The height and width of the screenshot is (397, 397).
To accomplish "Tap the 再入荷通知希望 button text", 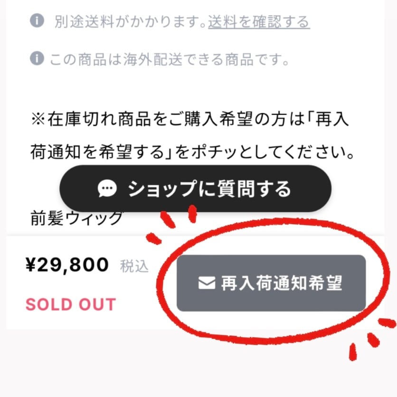I will coord(281,284).
